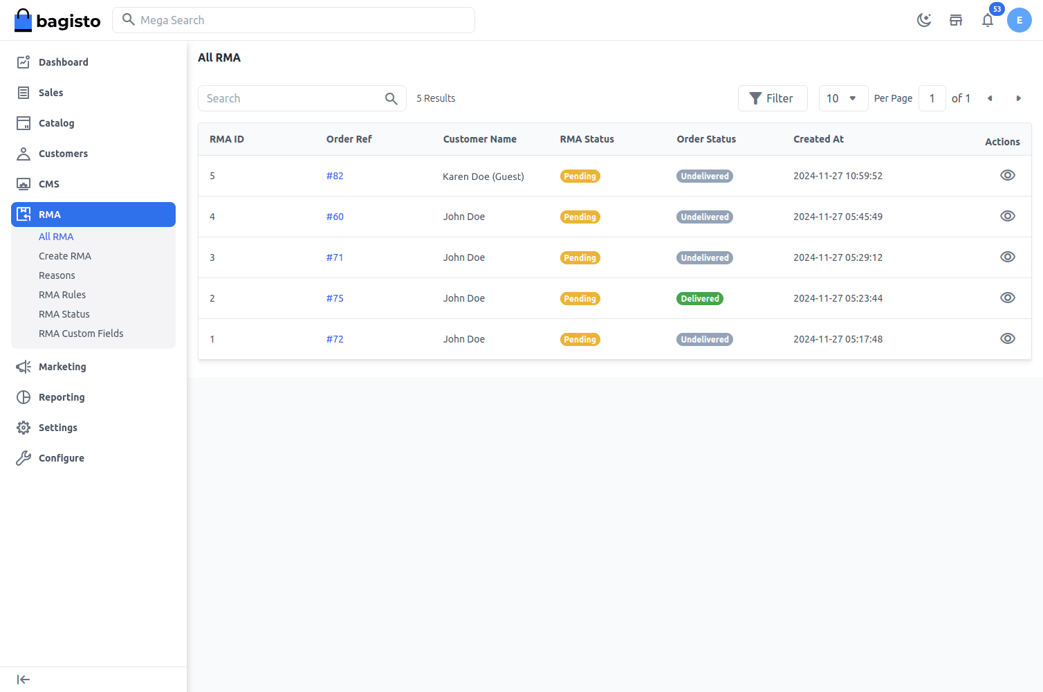Open Sales menu in the sidebar
1043x692 pixels.
tap(93, 93)
